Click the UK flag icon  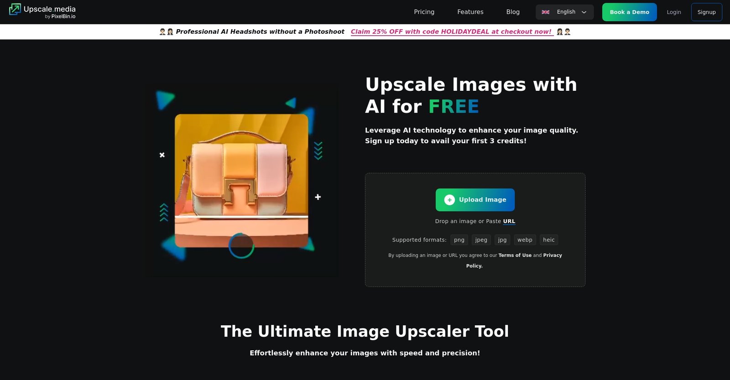coord(545,12)
